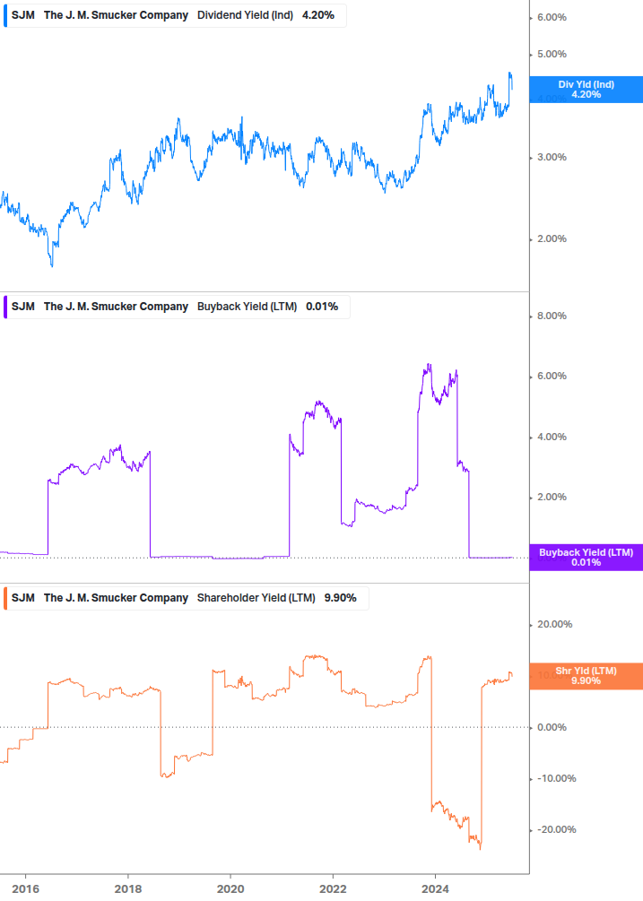The height and width of the screenshot is (901, 643).
Task: Click the -20.00% tick on the shareholder yield axis
Action: [556, 830]
